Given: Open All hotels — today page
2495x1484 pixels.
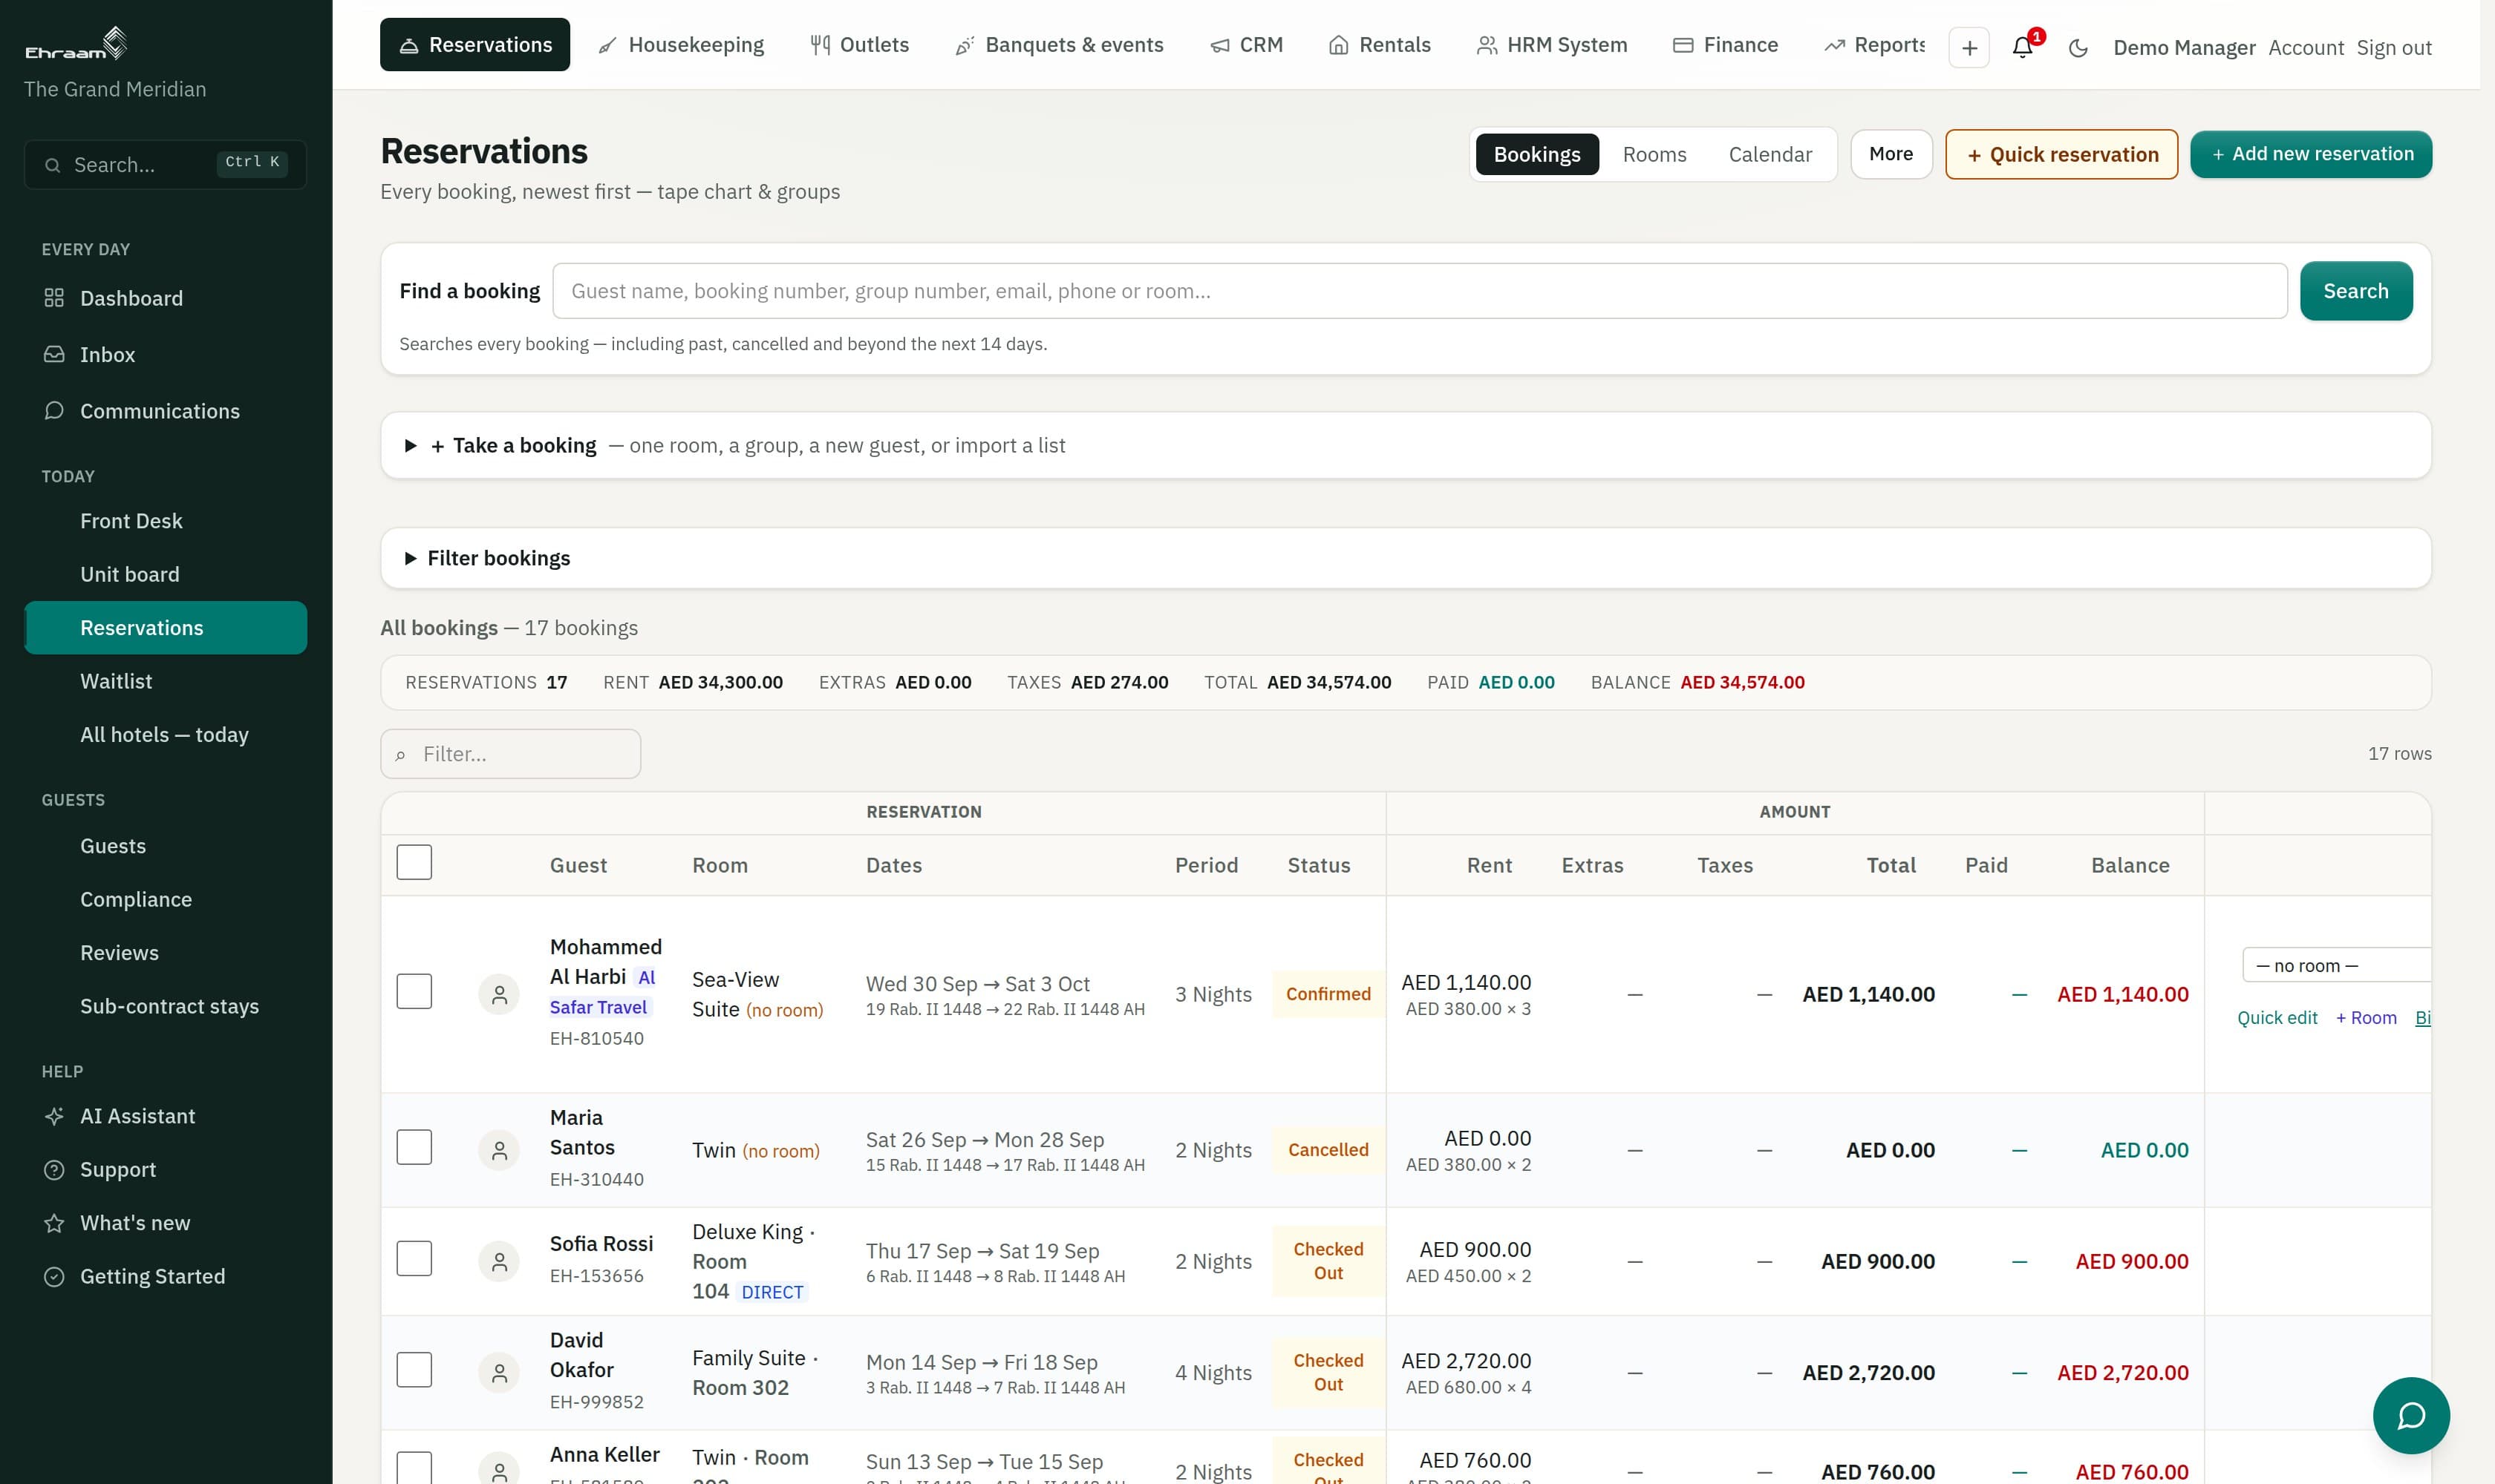Looking at the screenshot, I should tap(165, 734).
